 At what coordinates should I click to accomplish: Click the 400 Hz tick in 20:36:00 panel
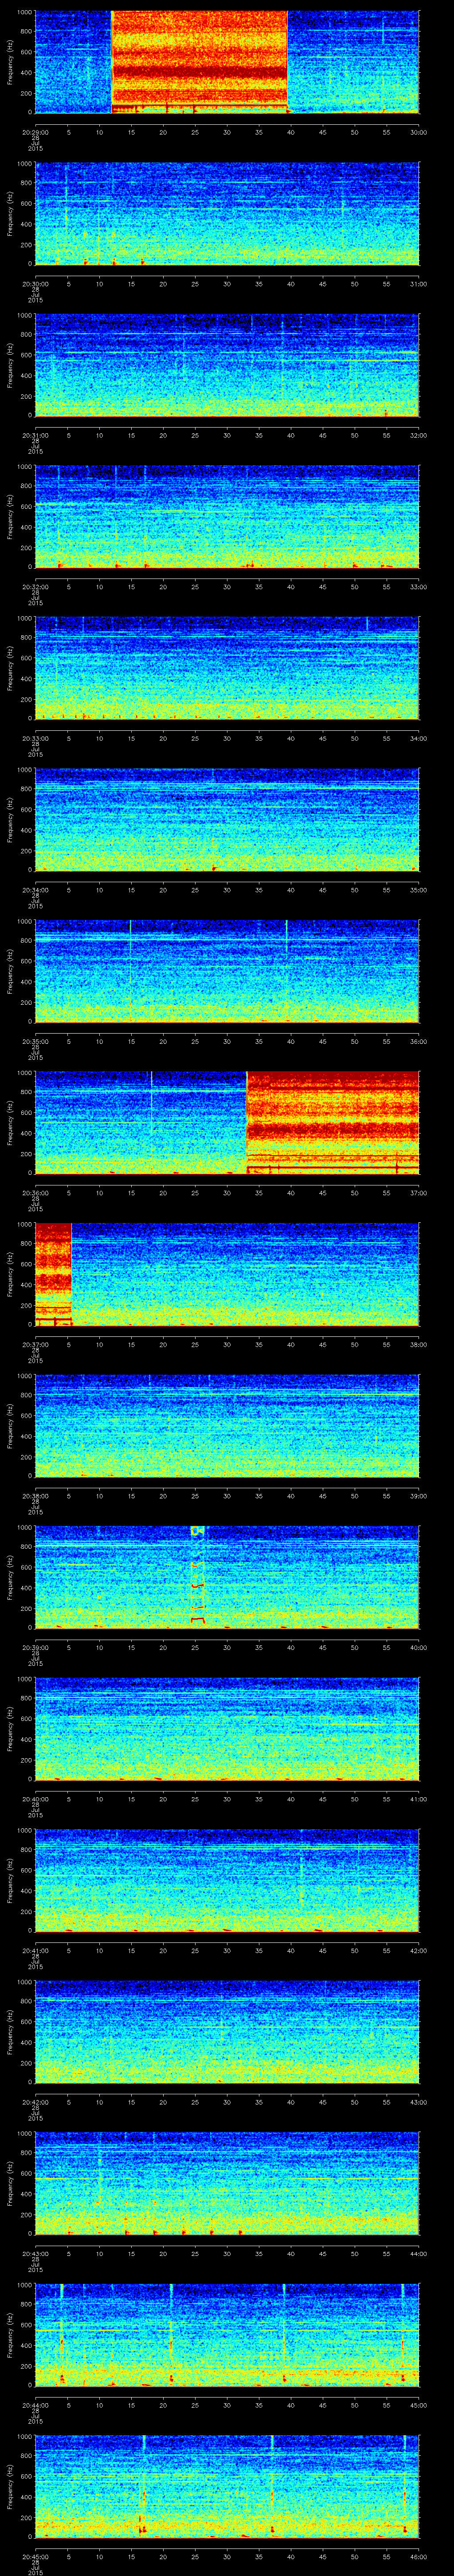coord(26,1133)
